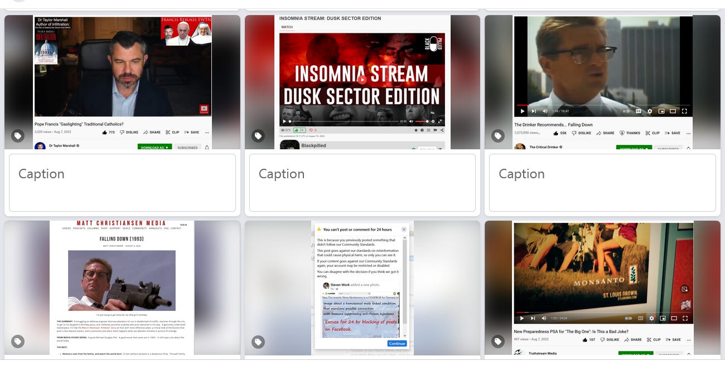Screen dimensions: 725x366
Task: Click 24 thumbs-up count under Insomnia Stream
Action: pos(300,130)
